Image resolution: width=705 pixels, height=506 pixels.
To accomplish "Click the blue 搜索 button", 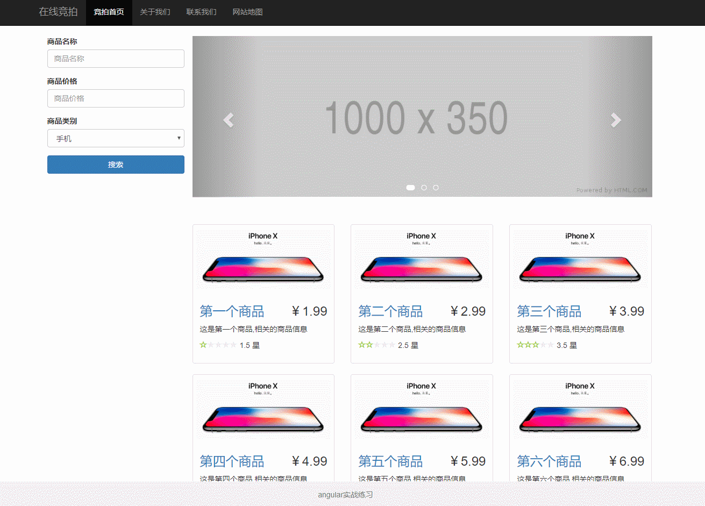I will tap(116, 165).
